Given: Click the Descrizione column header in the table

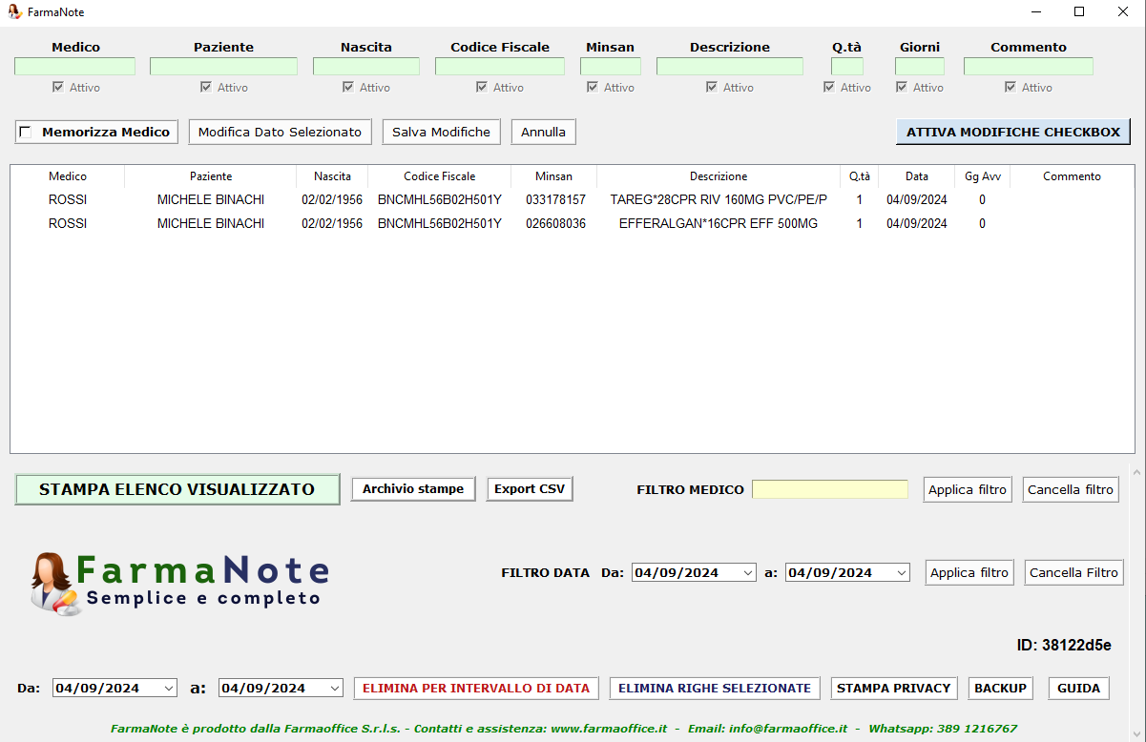Looking at the screenshot, I should pos(719,176).
